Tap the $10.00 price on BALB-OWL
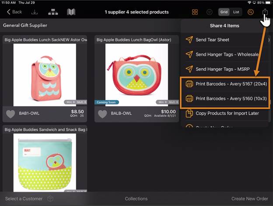This screenshot has width=273, height=206. (168, 112)
